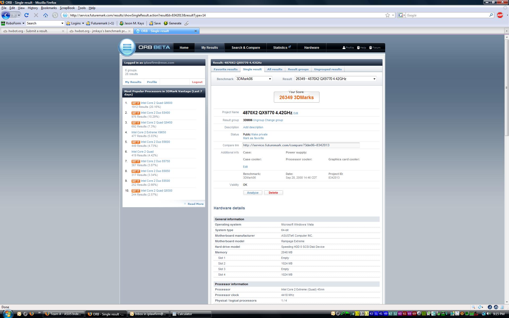Viewport: 509px width, 318px height.
Task: Click the Adblock Plus ABP icon
Action: point(500,15)
